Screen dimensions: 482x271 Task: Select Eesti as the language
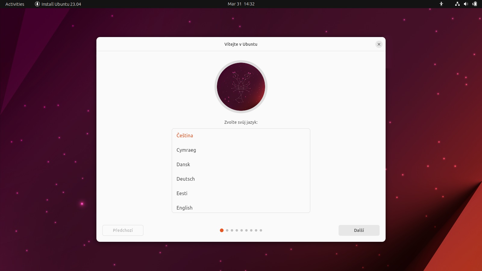(x=182, y=193)
